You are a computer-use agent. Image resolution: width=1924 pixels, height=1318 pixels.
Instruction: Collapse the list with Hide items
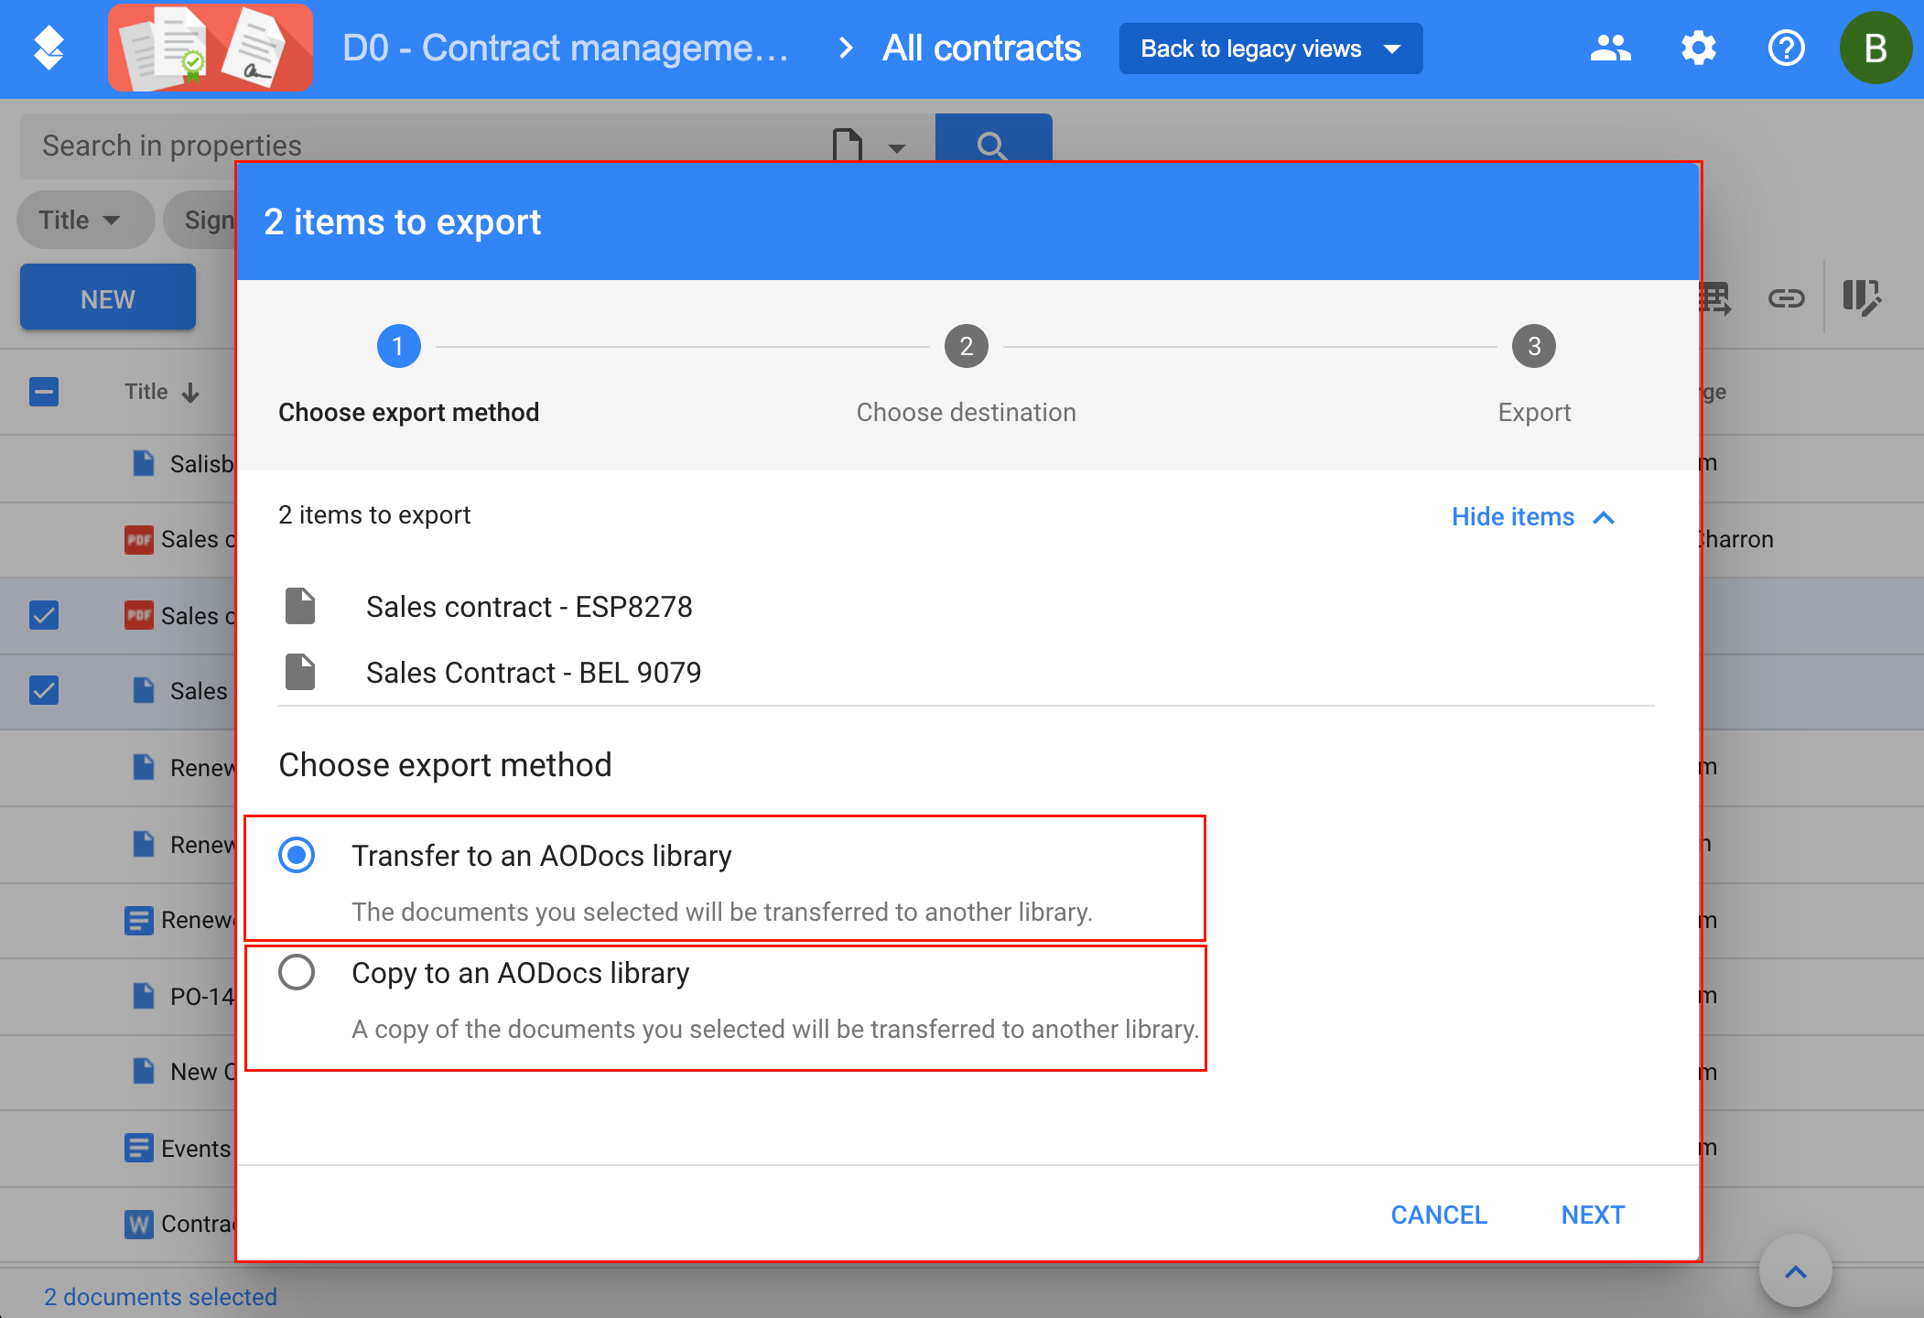[x=1534, y=517]
